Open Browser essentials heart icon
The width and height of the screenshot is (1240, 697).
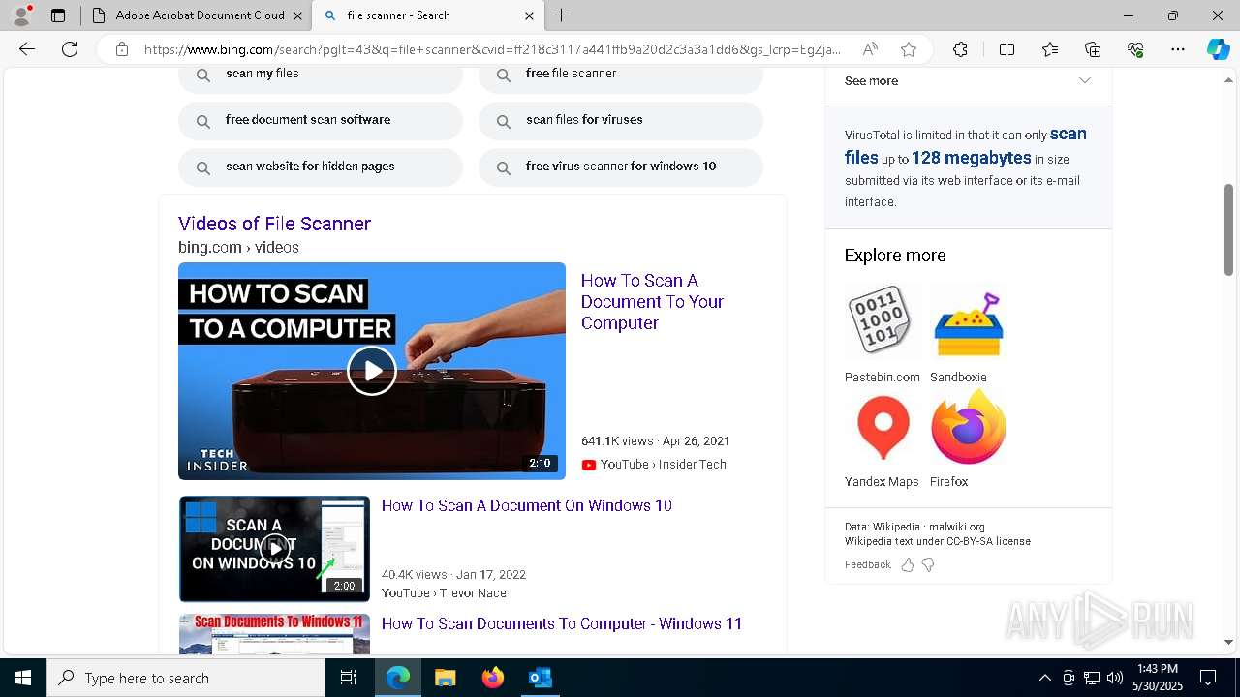click(x=1135, y=49)
